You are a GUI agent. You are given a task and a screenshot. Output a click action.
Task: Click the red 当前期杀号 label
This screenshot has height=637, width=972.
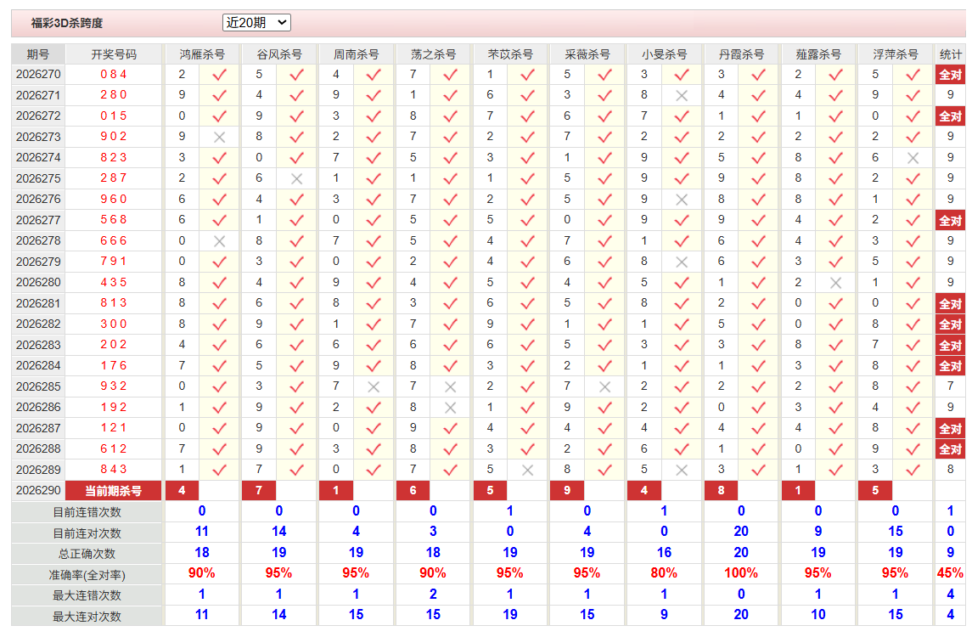114,491
